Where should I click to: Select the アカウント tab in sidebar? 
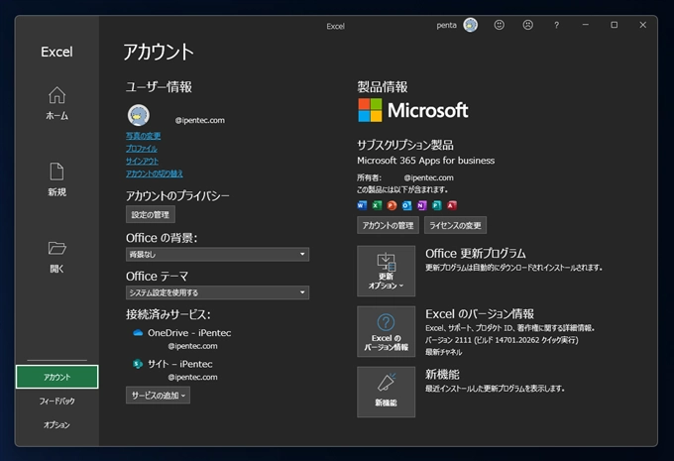point(56,377)
